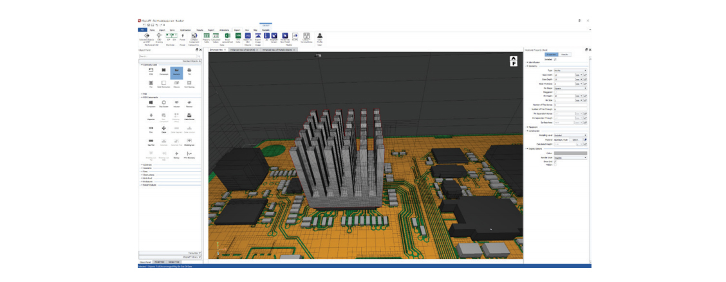This screenshot has width=726, height=282.
Task: Select the Cable icon in PCB Components
Action: 163,129
